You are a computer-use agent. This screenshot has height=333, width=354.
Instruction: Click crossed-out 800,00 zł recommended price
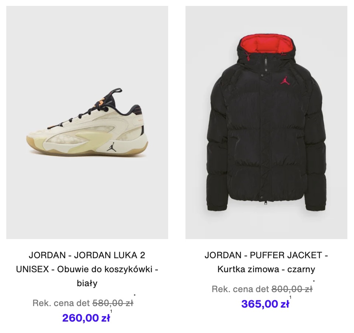(292, 289)
